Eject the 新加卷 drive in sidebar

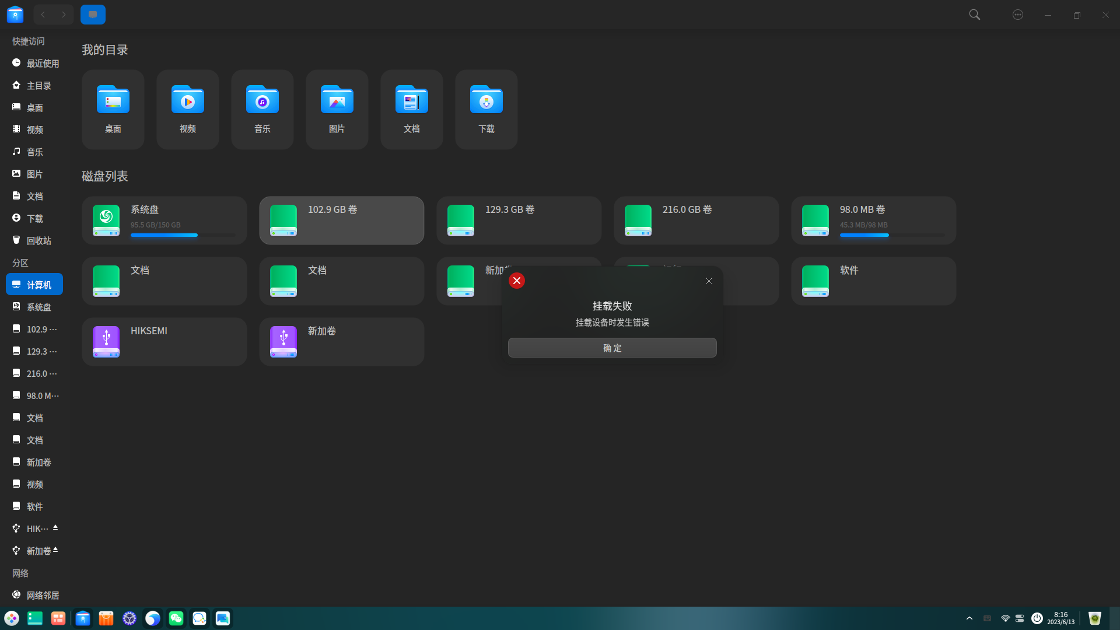click(55, 549)
